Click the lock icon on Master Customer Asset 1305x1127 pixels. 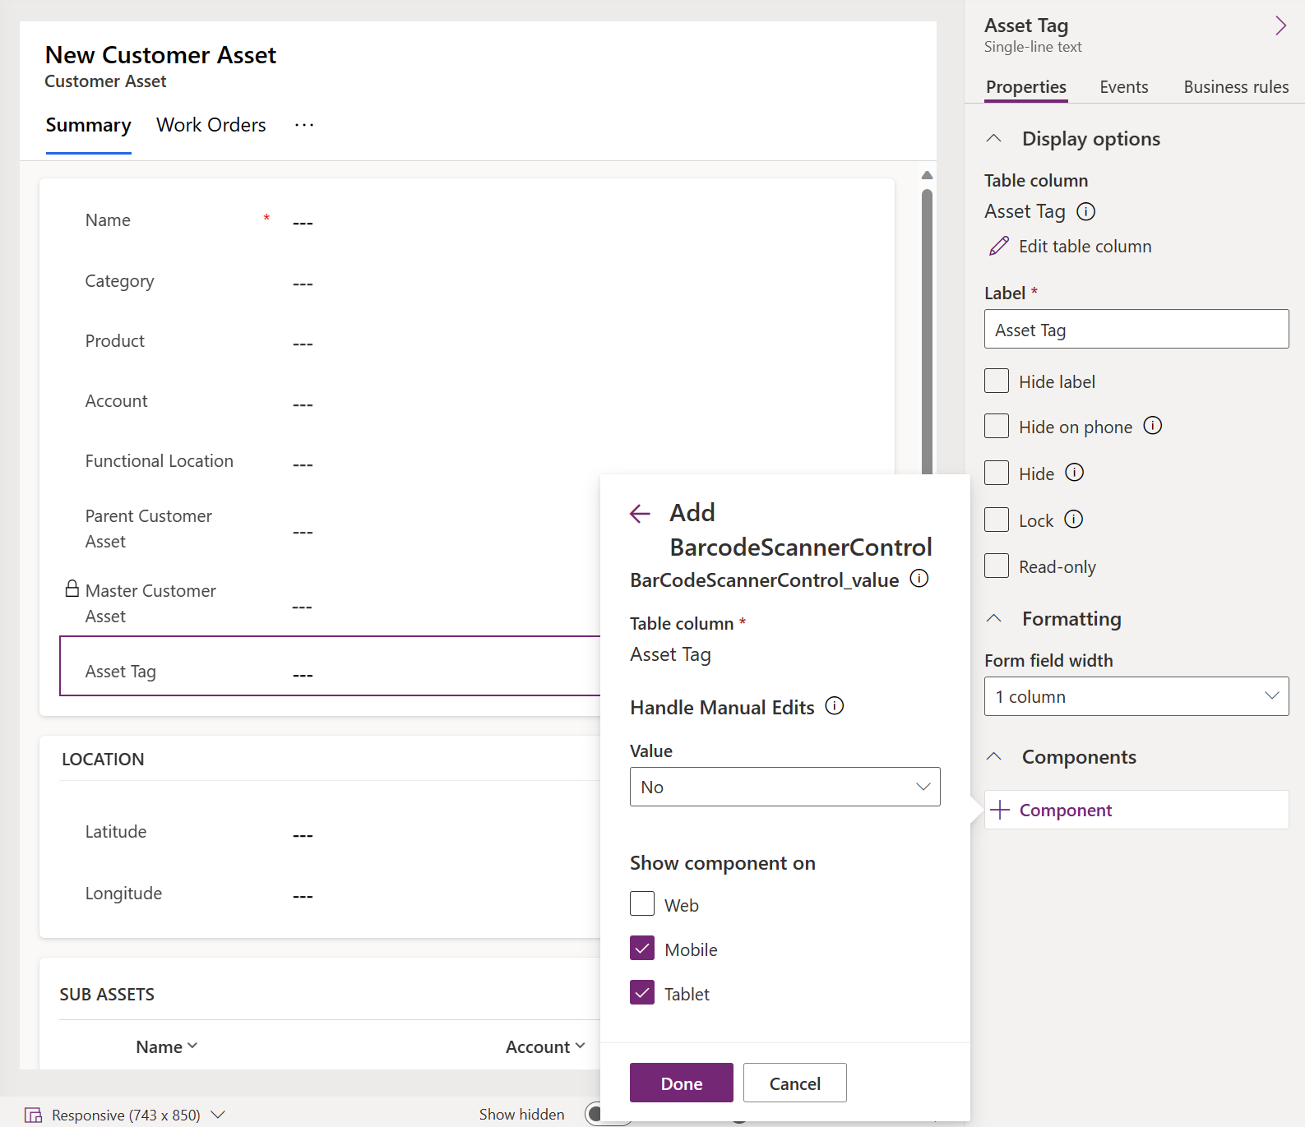pyautogui.click(x=72, y=589)
